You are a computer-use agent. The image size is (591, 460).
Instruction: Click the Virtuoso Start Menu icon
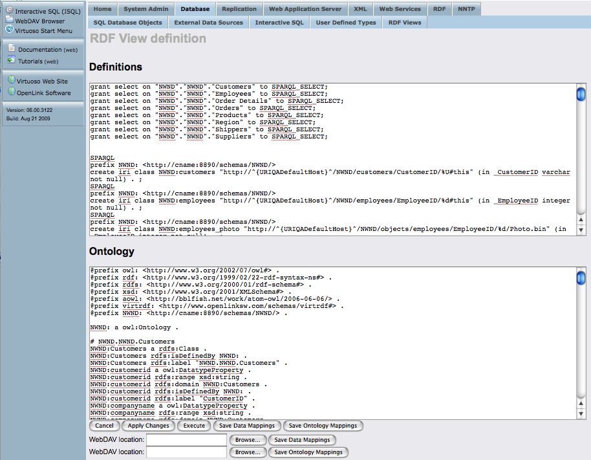(10, 30)
